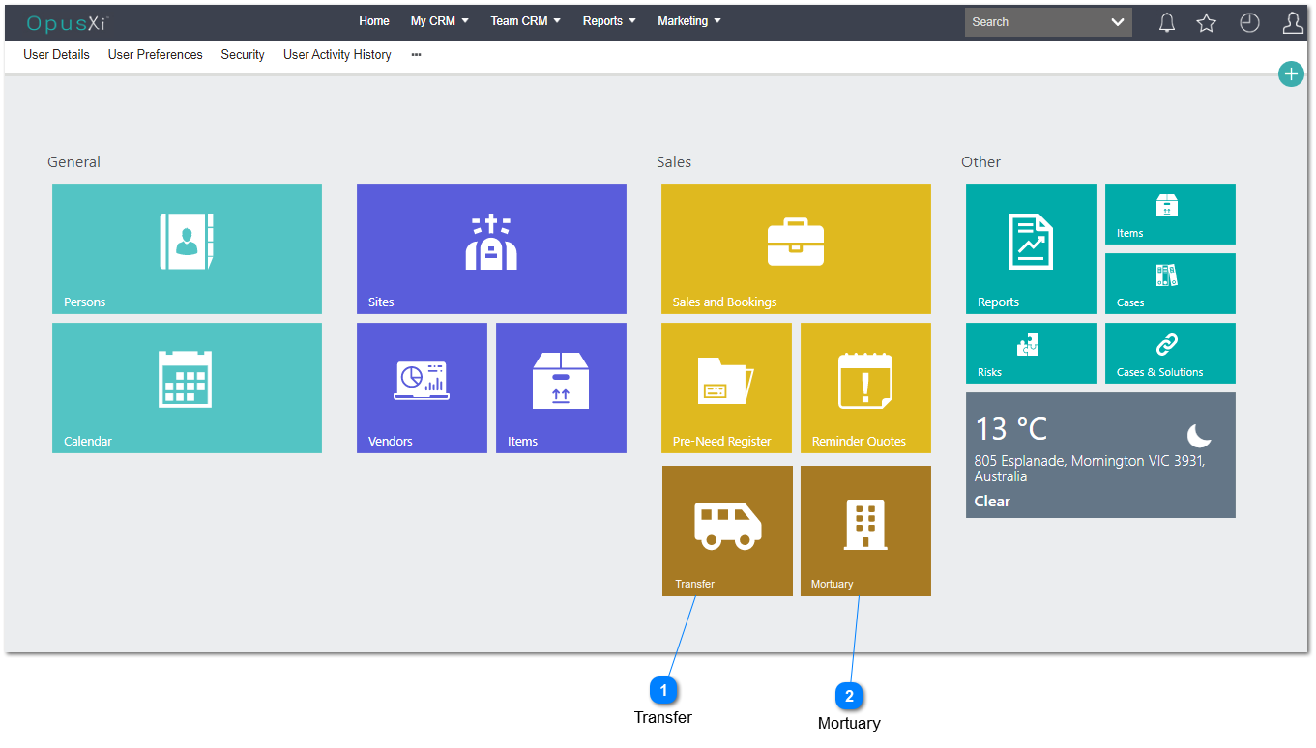This screenshot has width=1316, height=748.
Task: Open the teal Items tile under Other
Action: [x=1170, y=214]
